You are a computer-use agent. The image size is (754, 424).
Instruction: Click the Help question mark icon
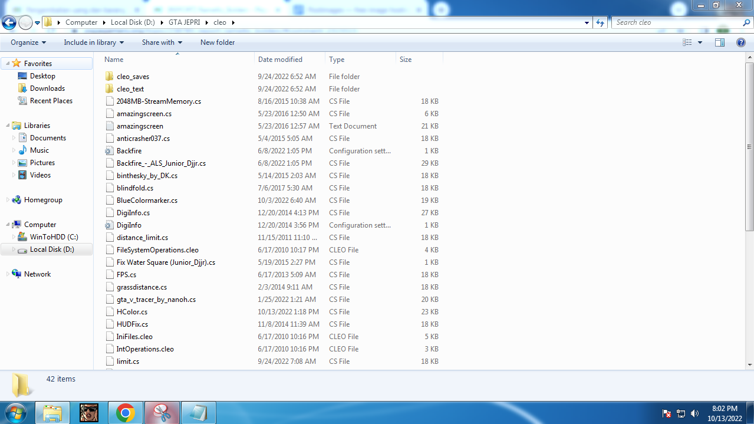coord(741,42)
